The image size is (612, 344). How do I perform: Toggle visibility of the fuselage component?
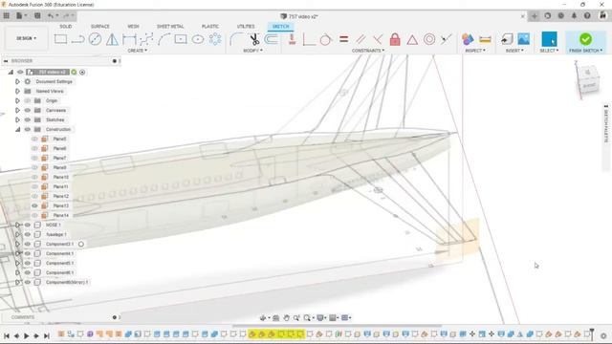click(28, 234)
